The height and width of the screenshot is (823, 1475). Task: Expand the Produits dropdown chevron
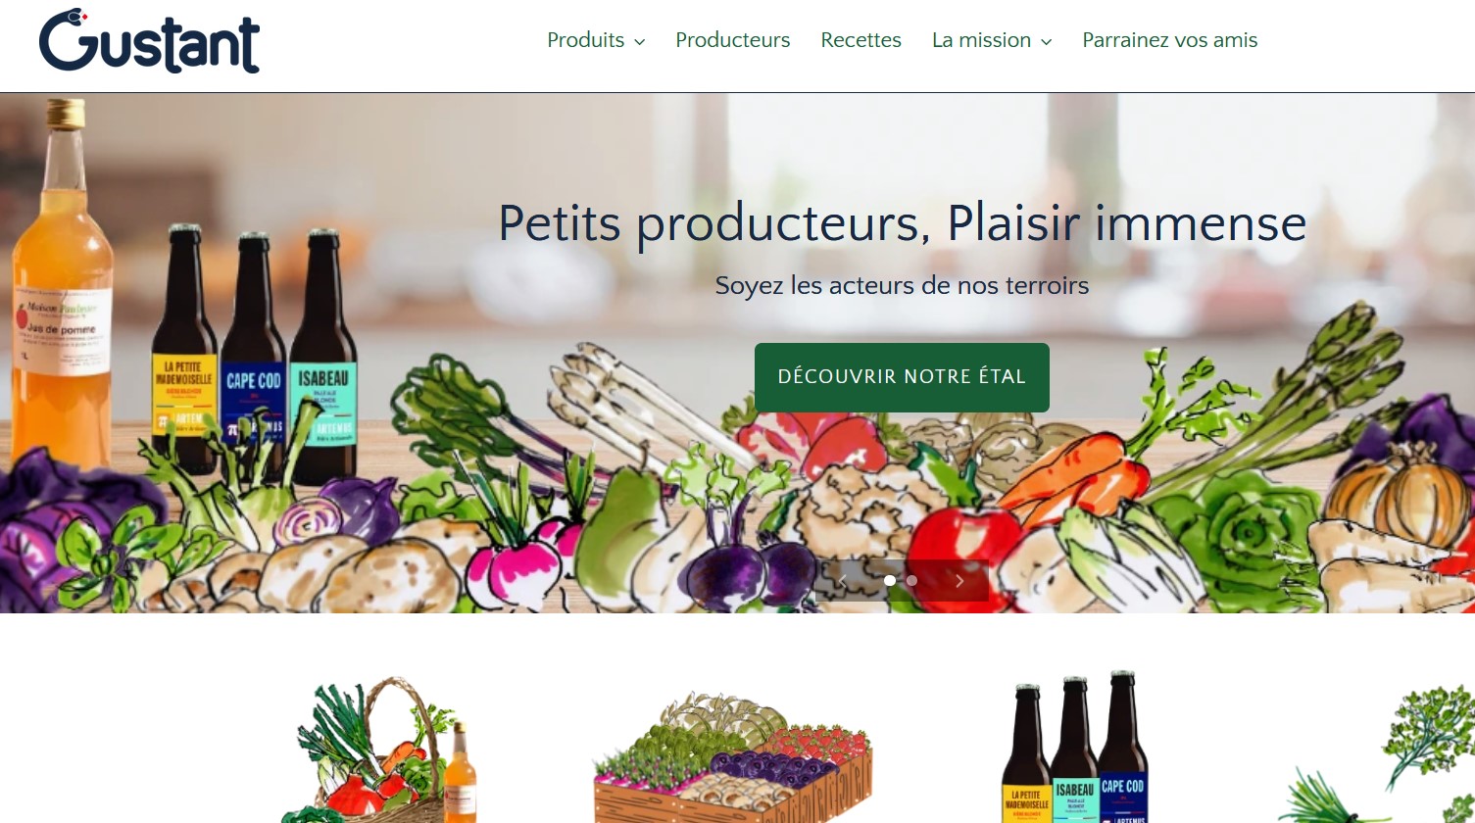coord(640,41)
